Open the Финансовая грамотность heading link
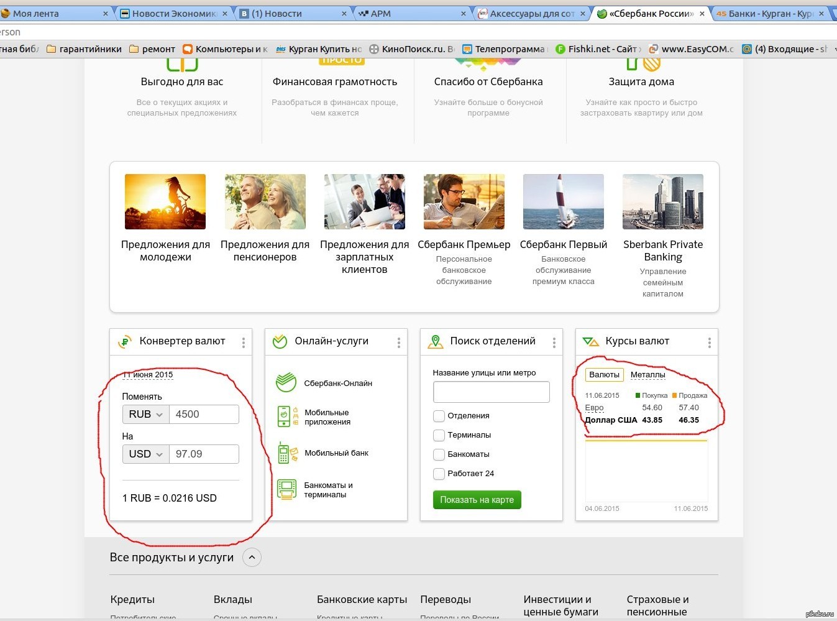Screen dimensions: 837x621 click(x=335, y=82)
